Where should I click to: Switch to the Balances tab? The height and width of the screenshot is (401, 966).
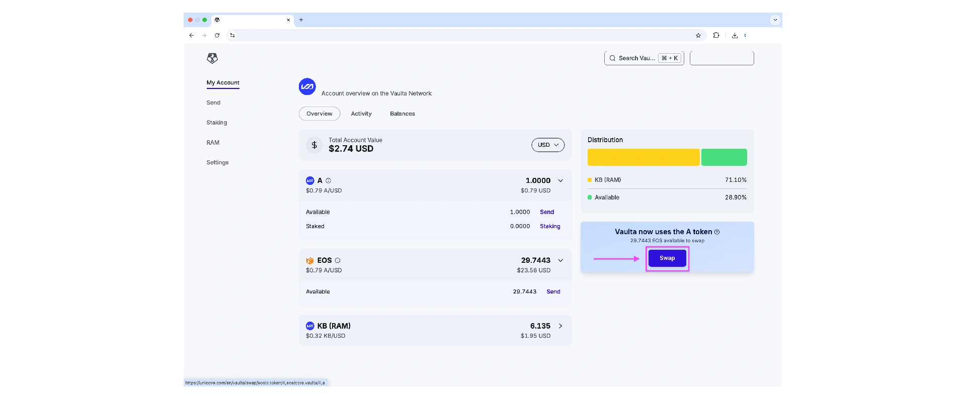tap(403, 114)
